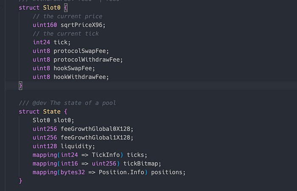
Task: Click the 'positions;' mapping name
Action: (168, 172)
